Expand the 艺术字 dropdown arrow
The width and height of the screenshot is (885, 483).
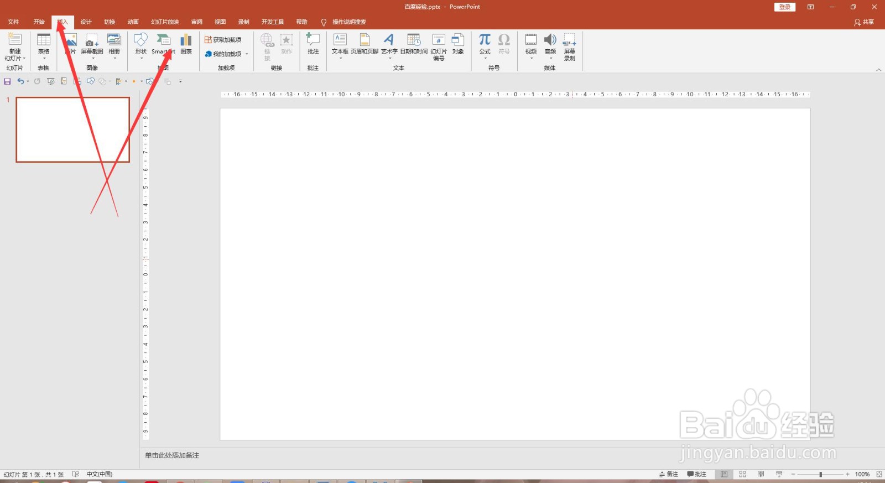click(389, 58)
